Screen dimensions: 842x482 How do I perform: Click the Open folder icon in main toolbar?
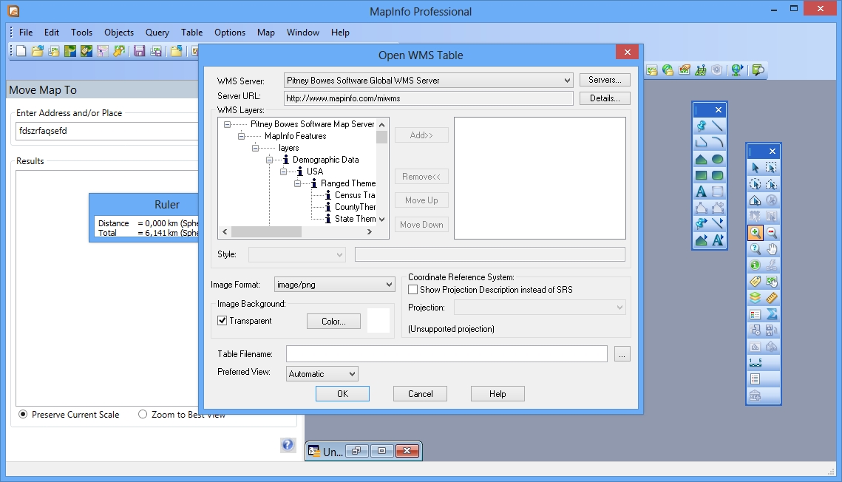tap(37, 51)
